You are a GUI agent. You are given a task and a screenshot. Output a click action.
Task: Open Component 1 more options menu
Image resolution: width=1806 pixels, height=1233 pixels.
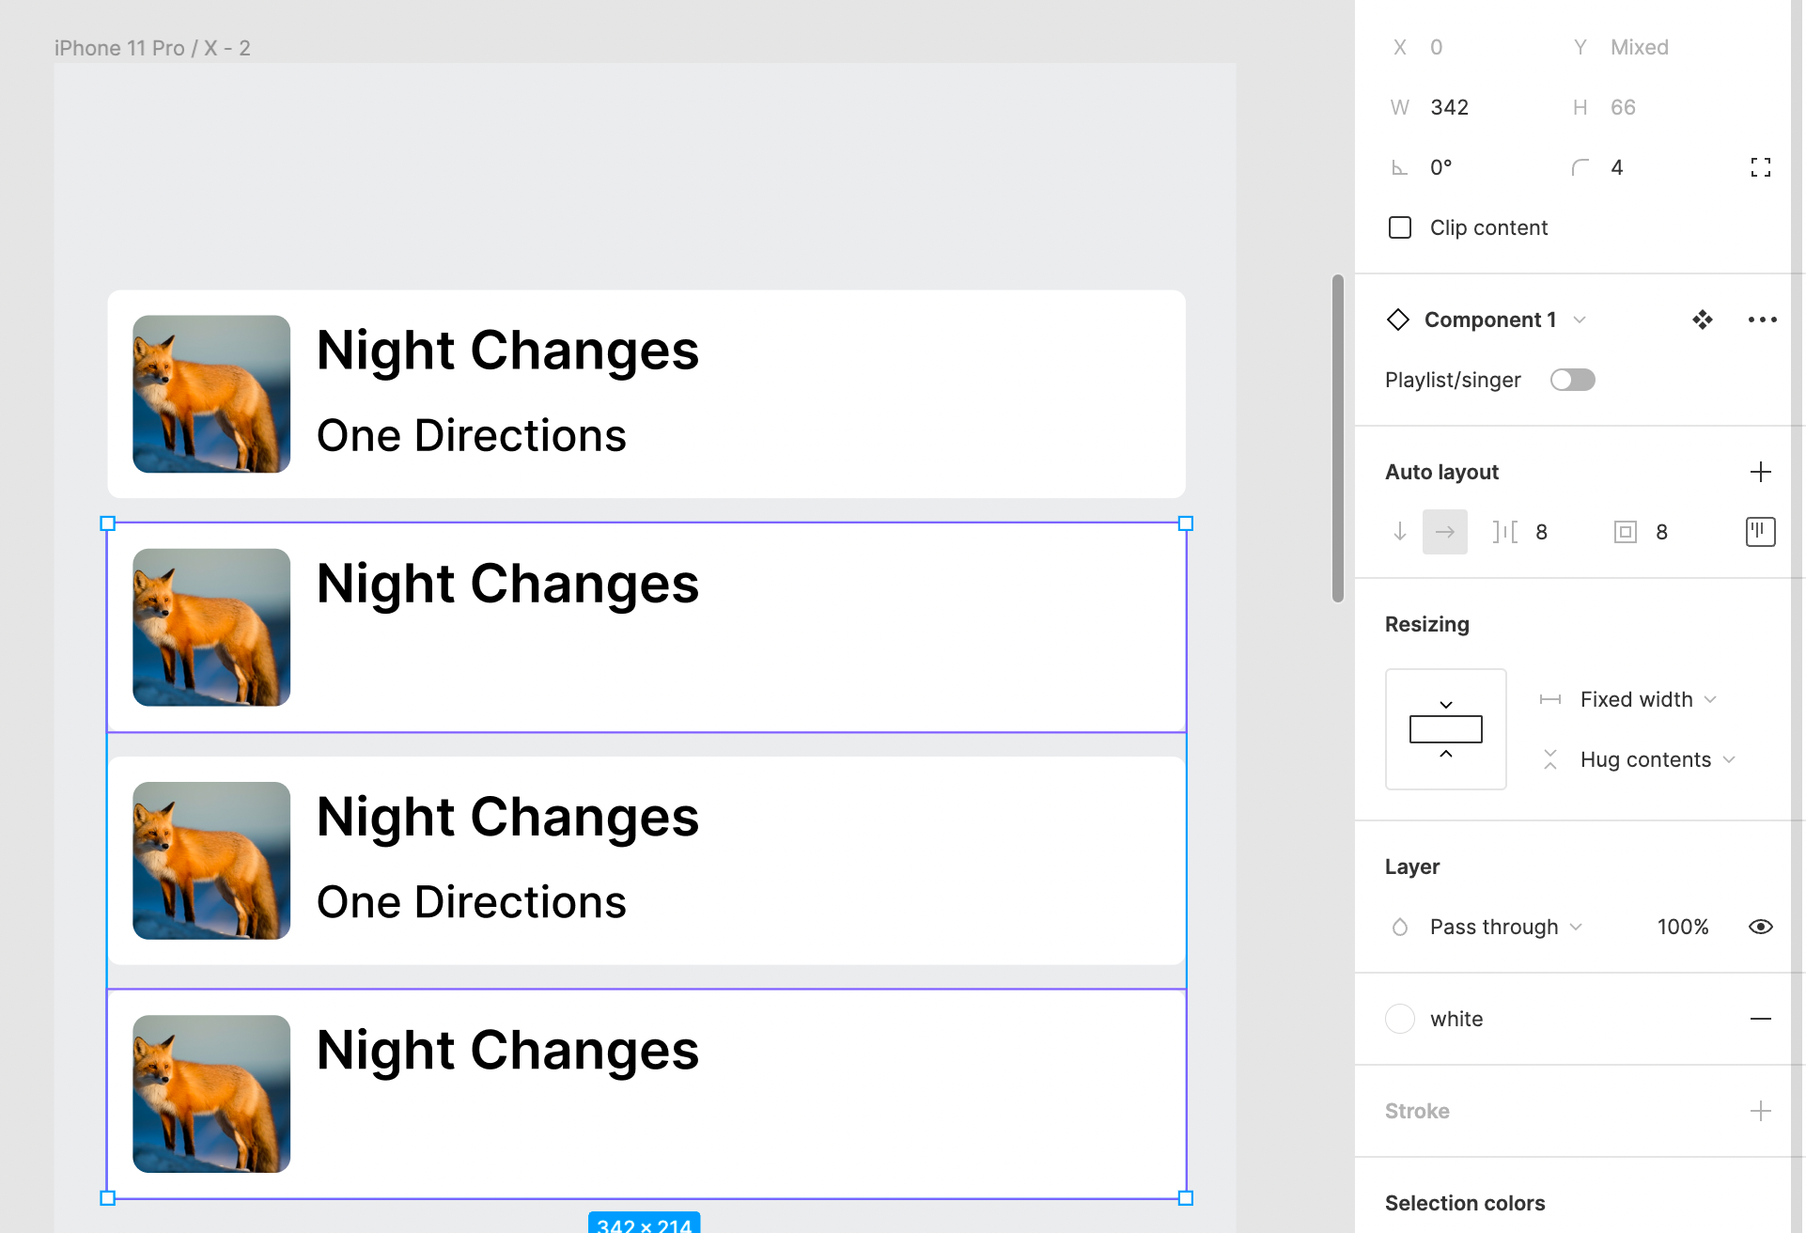[1762, 320]
